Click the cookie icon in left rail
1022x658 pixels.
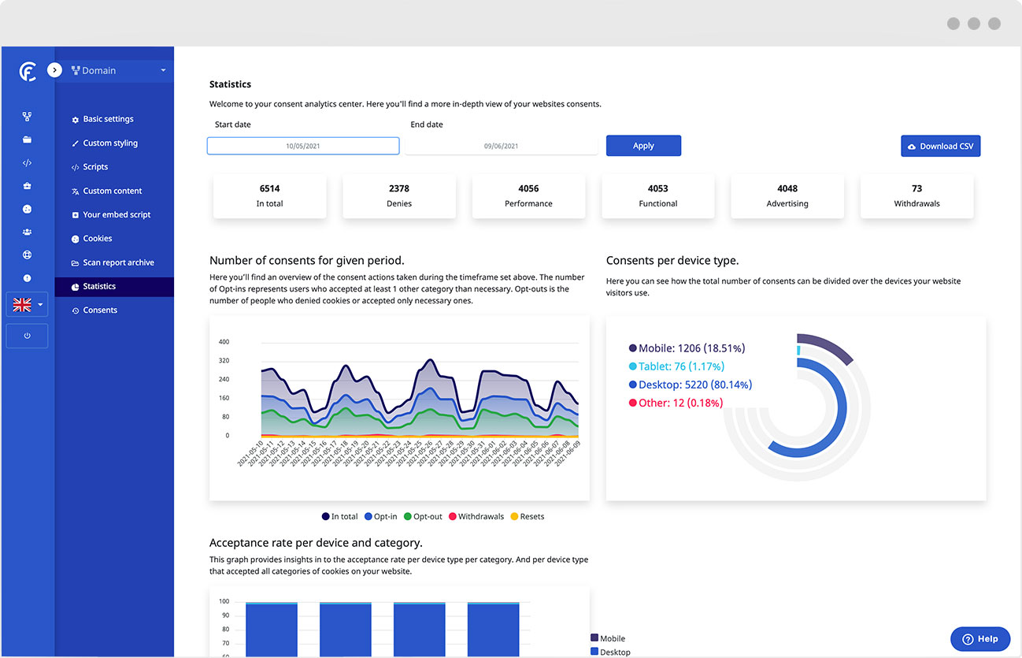tap(27, 210)
